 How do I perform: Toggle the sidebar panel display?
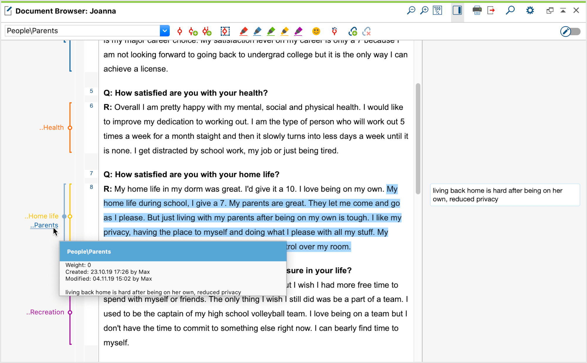[x=457, y=11]
